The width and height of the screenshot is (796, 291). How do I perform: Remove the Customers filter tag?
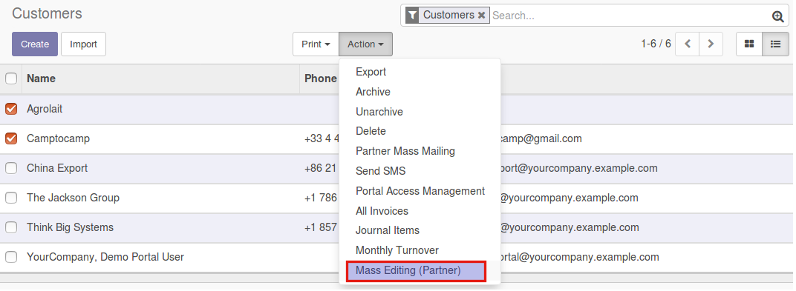click(x=481, y=15)
